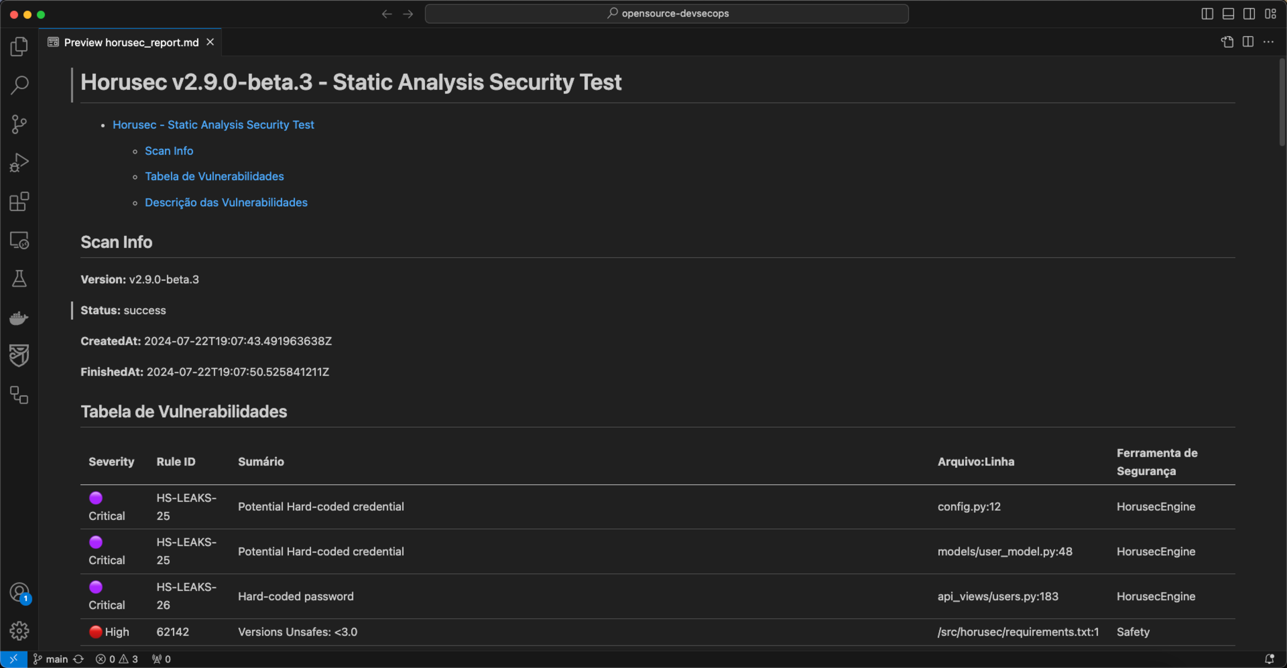Image resolution: width=1287 pixels, height=668 pixels.
Task: Click the Sumário column header
Action: 261,462
